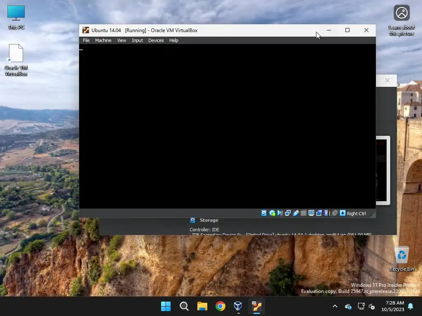Select the Recycle Bin desktop icon
422x316 pixels.
[x=401, y=258]
